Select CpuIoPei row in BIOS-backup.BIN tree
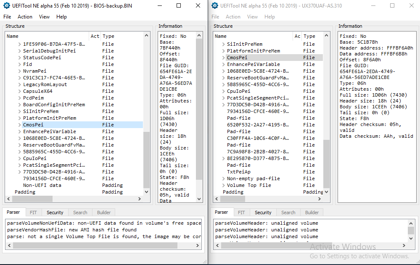The width and height of the screenshot is (420, 265). [74, 158]
